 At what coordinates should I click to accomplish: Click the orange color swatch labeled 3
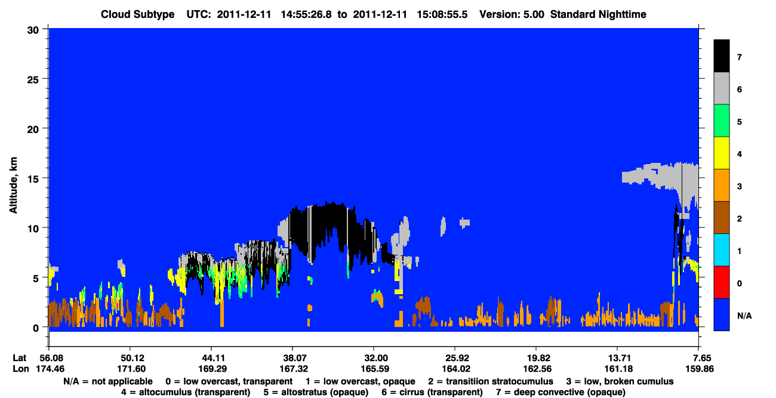point(722,186)
